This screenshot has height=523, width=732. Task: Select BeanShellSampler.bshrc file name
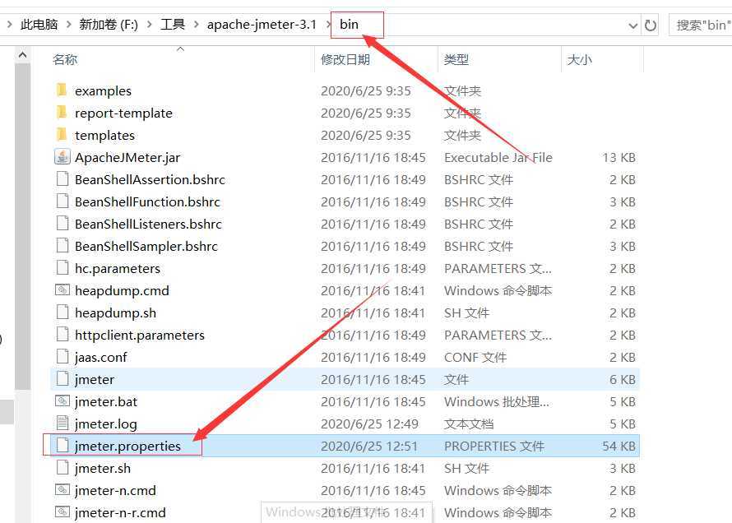click(146, 247)
